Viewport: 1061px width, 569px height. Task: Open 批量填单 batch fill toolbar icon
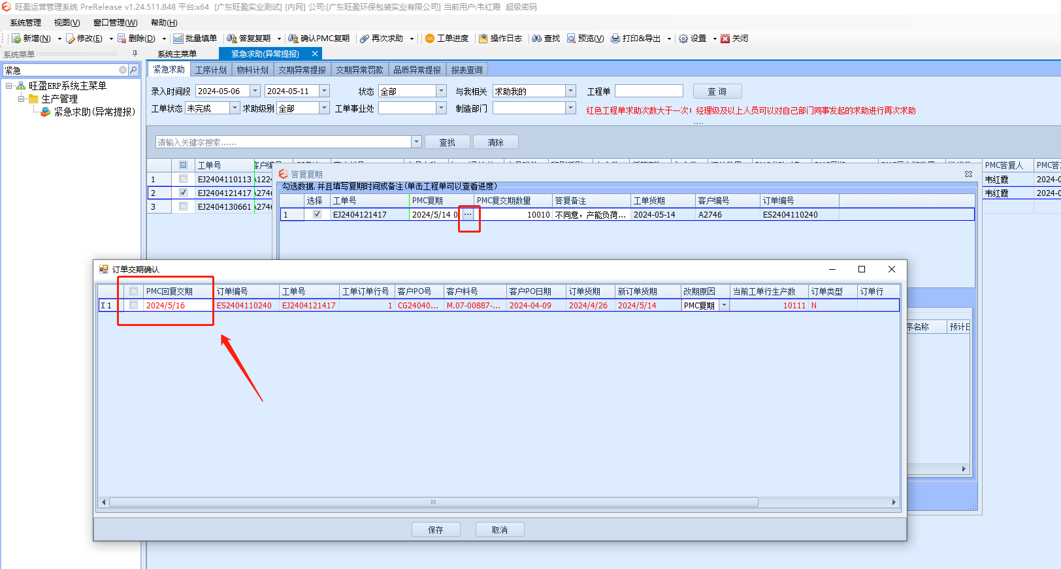(178, 39)
